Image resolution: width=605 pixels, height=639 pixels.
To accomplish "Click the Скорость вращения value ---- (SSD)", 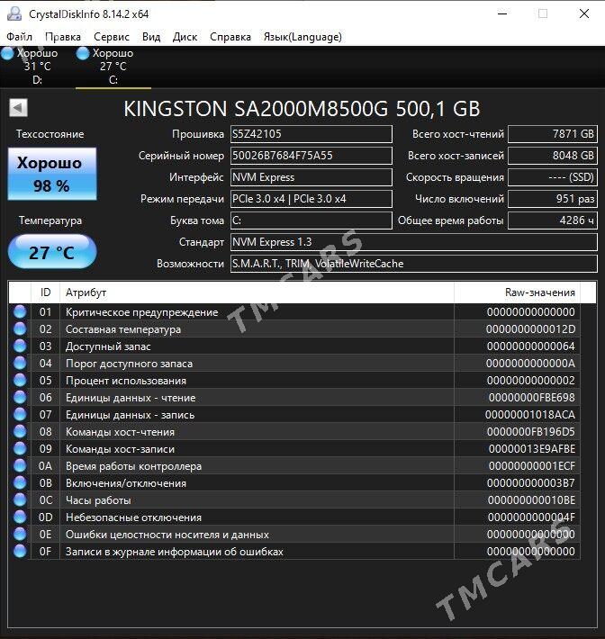I will tap(553, 177).
